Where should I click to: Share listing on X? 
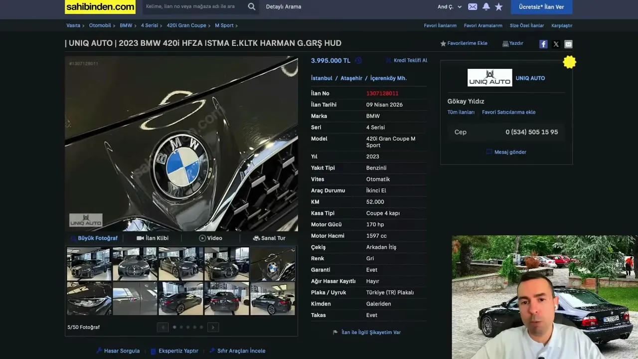[556, 44]
